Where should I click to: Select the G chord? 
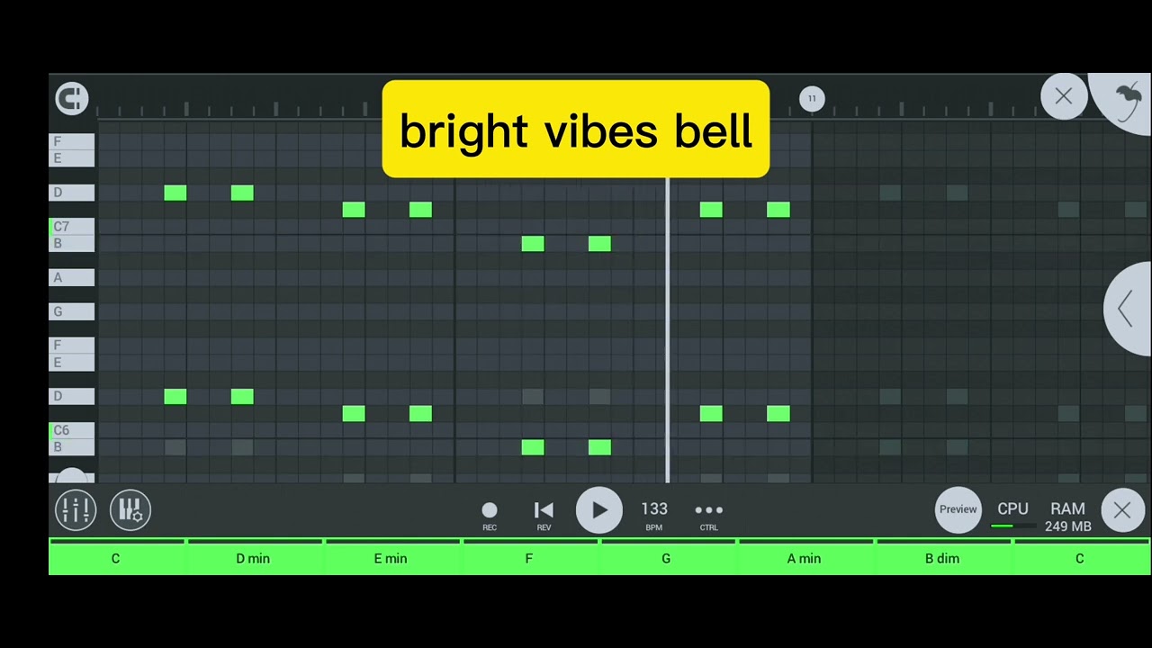pos(666,558)
